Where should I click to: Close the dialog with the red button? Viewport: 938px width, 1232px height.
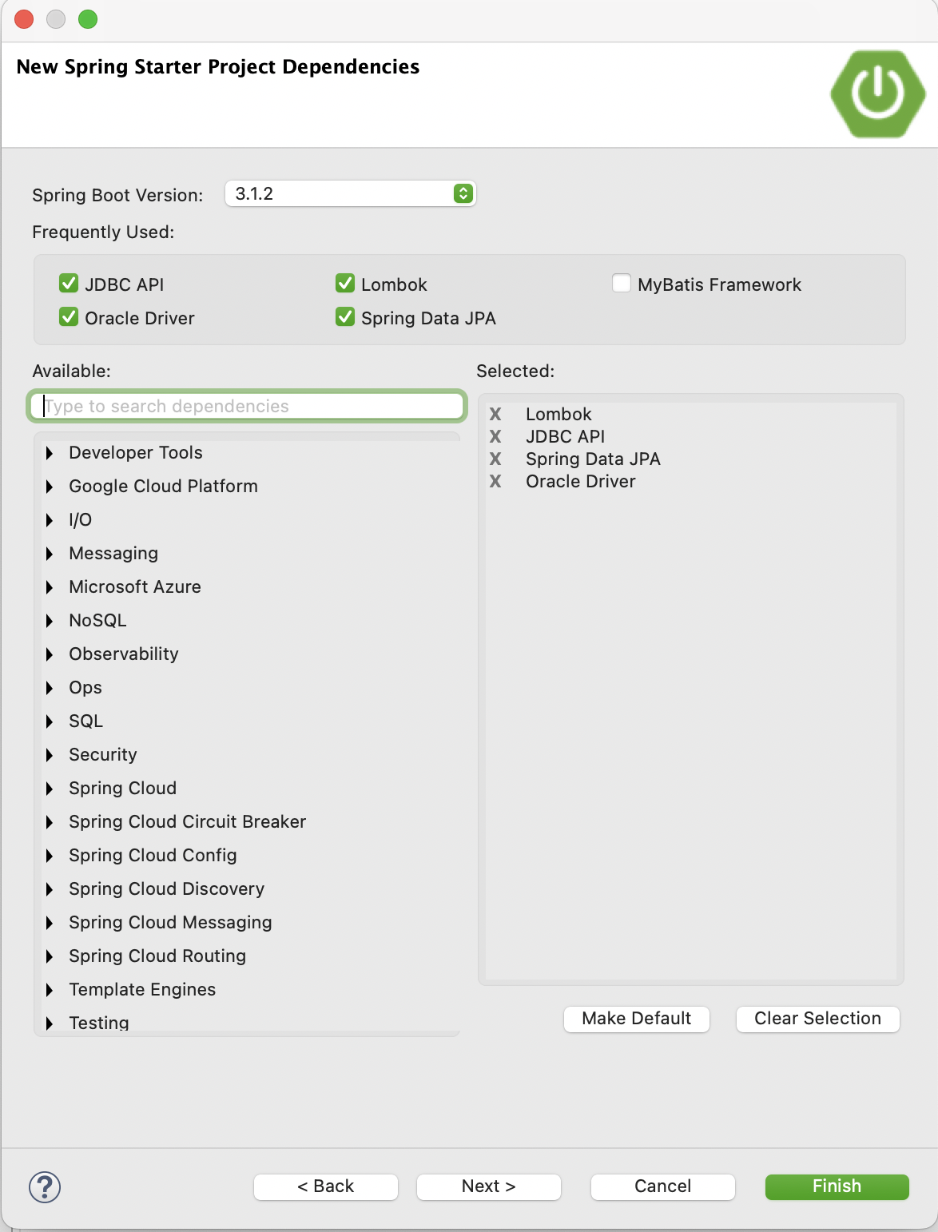pyautogui.click(x=24, y=19)
